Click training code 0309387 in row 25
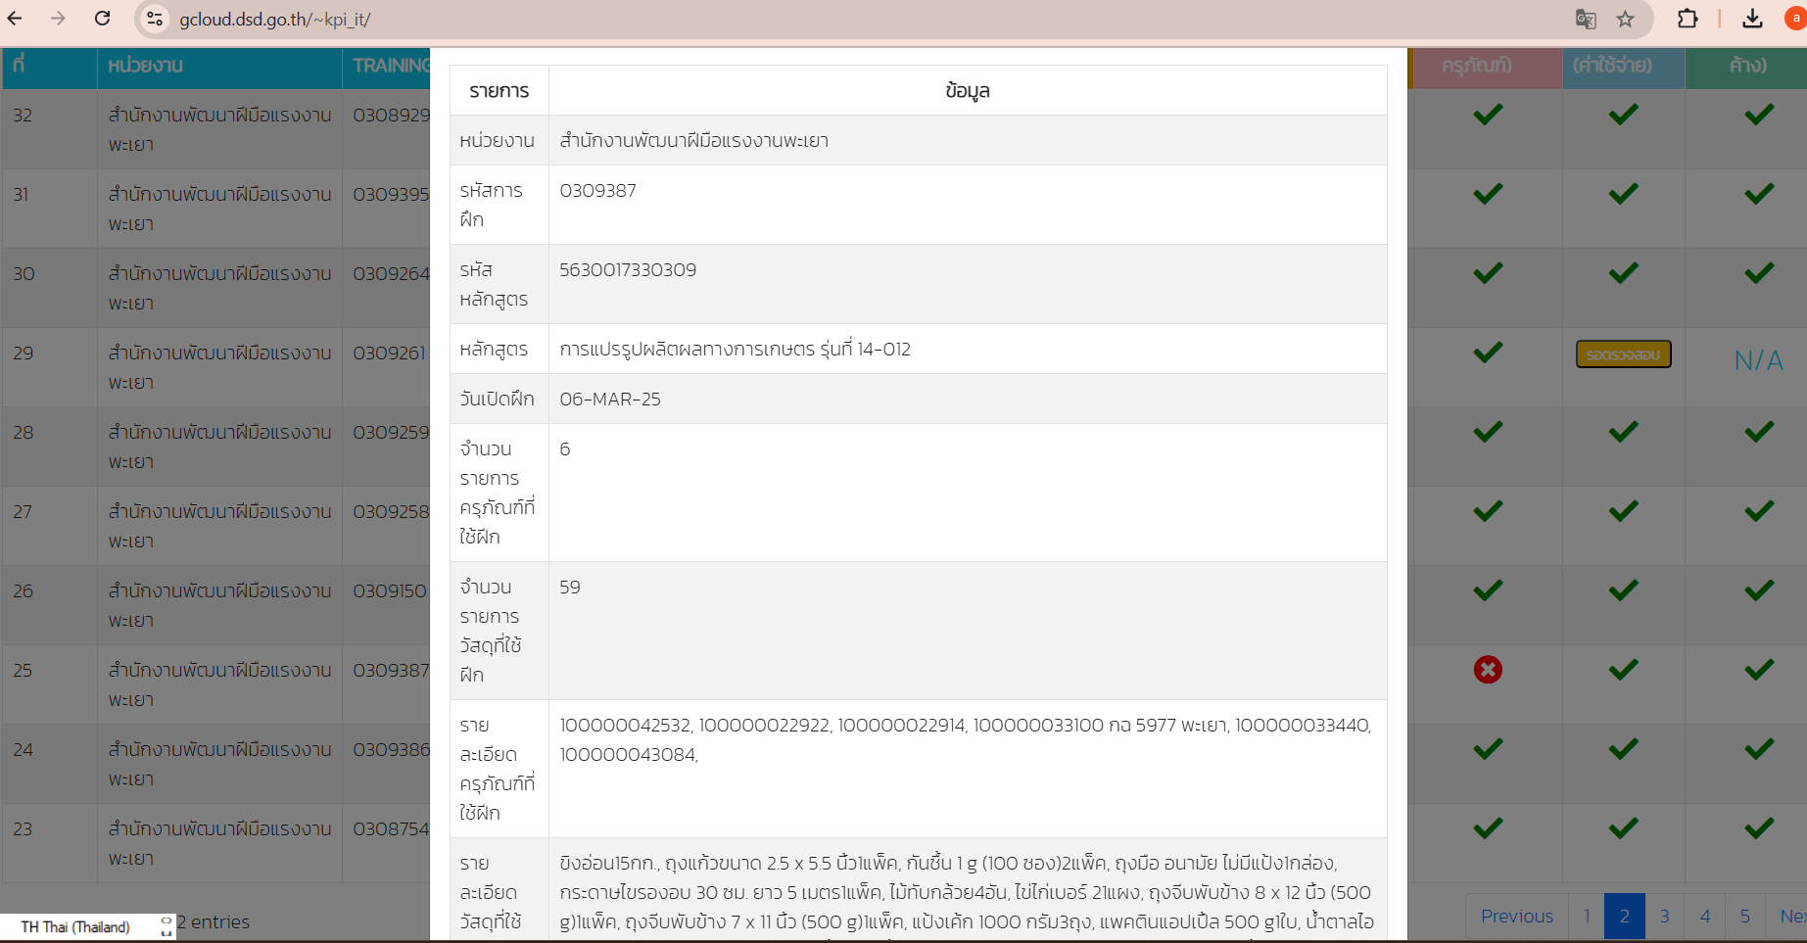 point(391,671)
